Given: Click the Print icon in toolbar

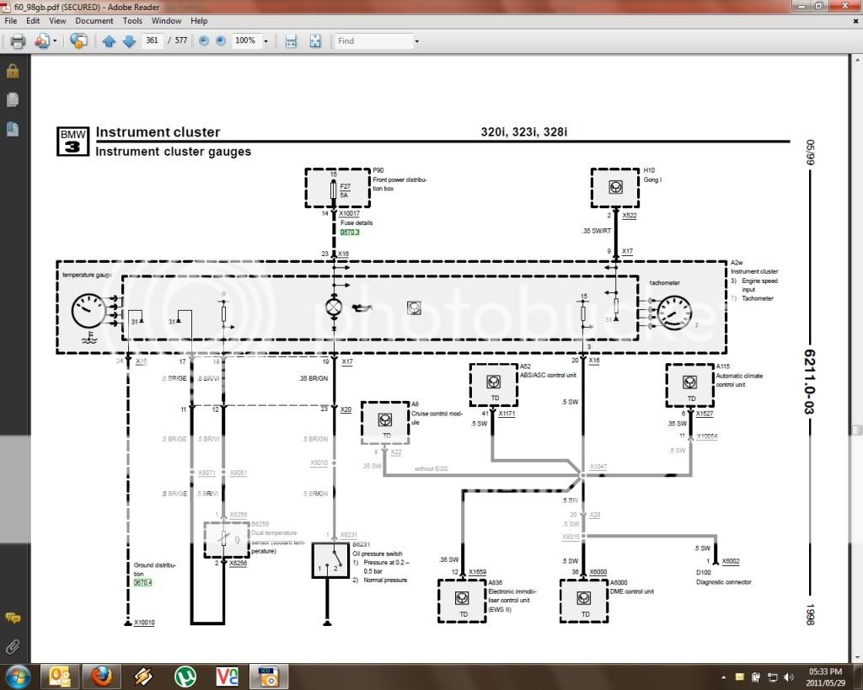Looking at the screenshot, I should 18,40.
